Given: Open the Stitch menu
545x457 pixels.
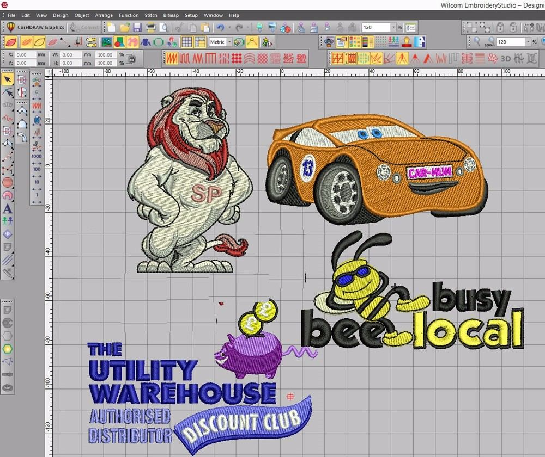Looking at the screenshot, I should tap(151, 15).
